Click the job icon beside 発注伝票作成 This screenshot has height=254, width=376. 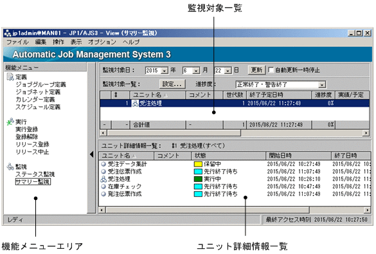[103, 194]
